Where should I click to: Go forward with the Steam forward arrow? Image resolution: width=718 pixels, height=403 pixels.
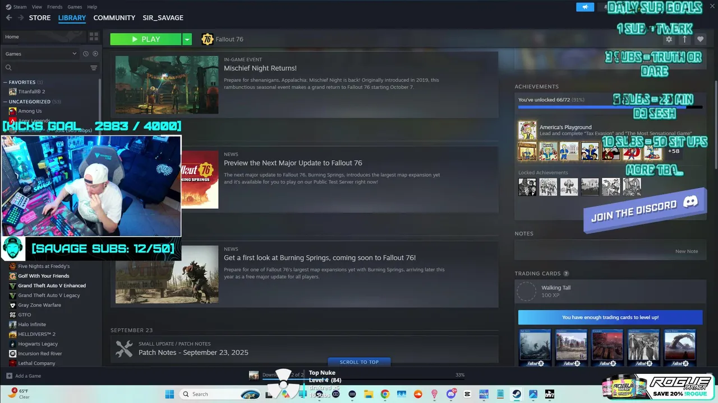tap(21, 18)
